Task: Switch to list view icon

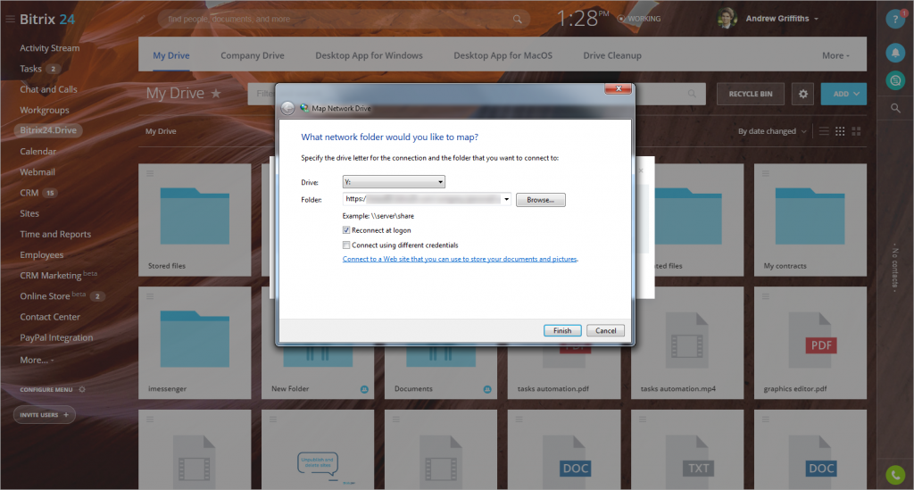Action: [x=824, y=131]
